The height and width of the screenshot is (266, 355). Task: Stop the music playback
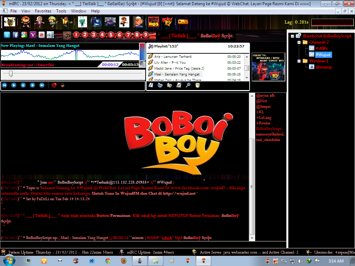click(x=33, y=85)
